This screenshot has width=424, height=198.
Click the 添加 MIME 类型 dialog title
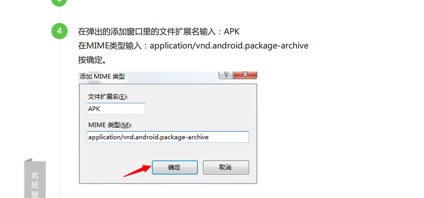coord(102,76)
